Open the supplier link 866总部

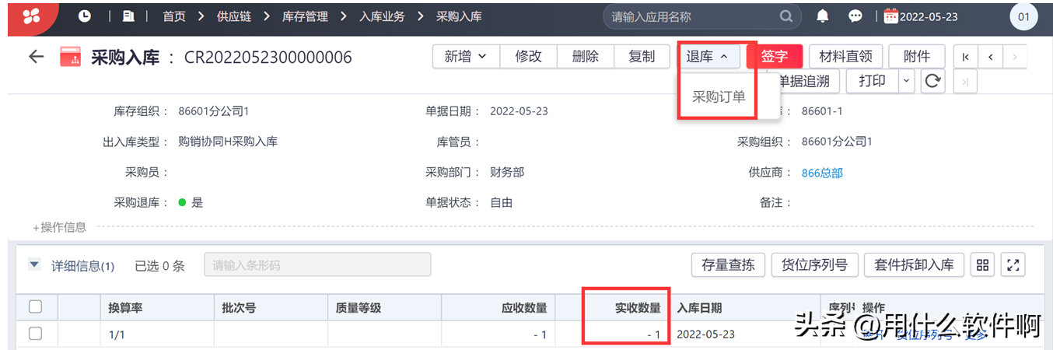(822, 173)
